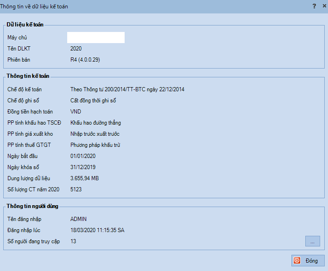Click the Tên DLKT value 2020
This screenshot has height=271, width=328.
click(x=76, y=49)
